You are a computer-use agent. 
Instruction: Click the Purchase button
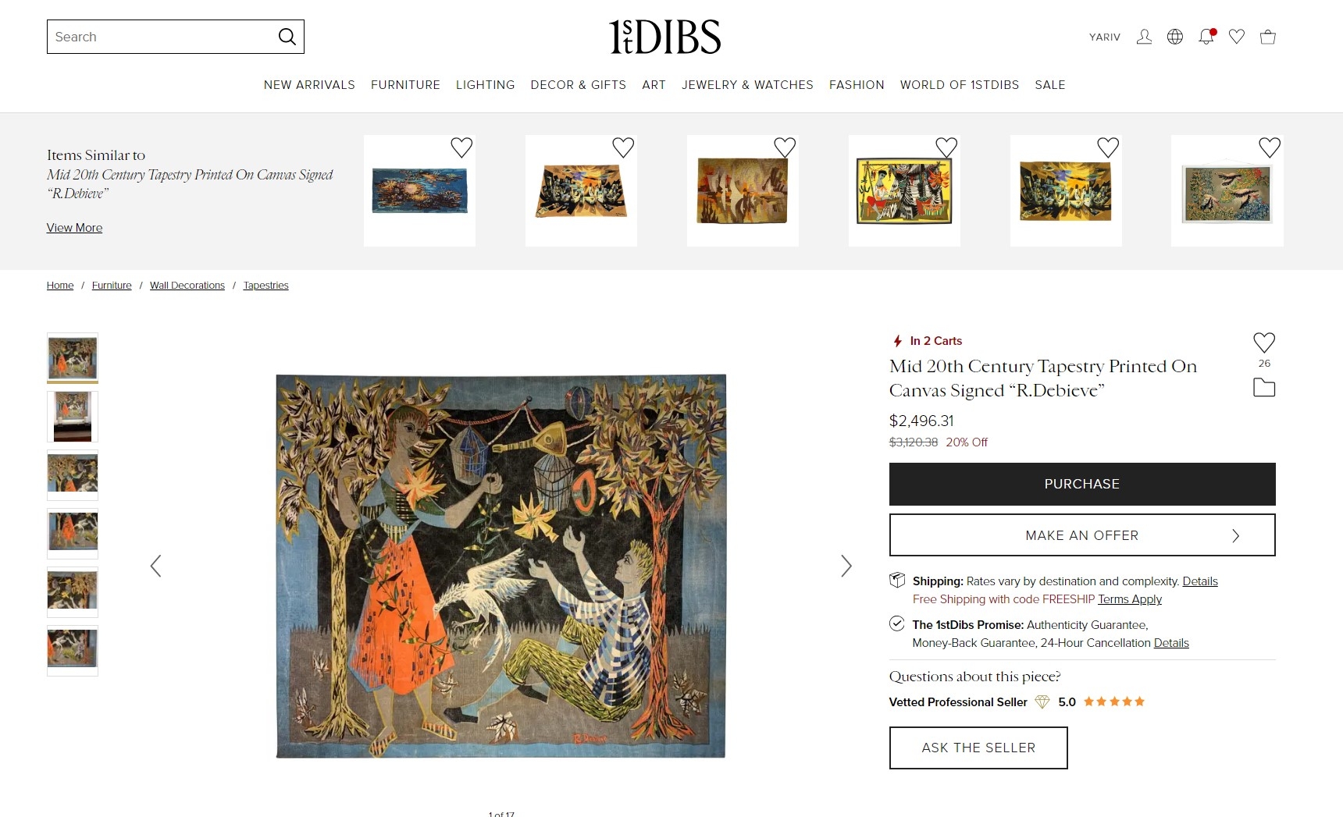coord(1082,484)
